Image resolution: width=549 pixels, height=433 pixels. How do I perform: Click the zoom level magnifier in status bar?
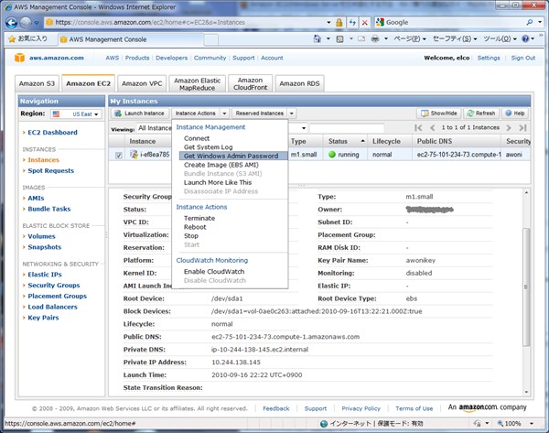point(501,423)
